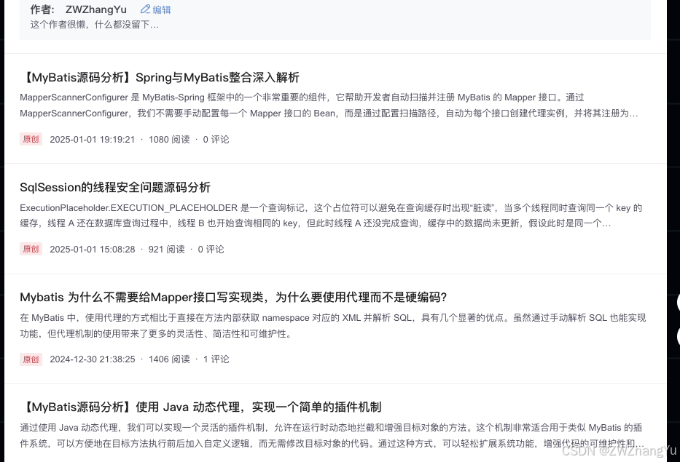Click the summary starting 通过使用 Java 动态代理
This screenshot has height=462, width=680.
coord(332,436)
